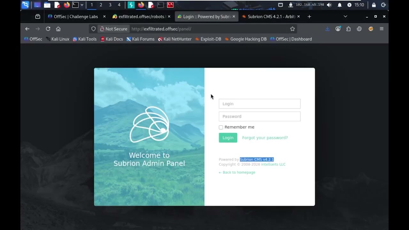Screen dimensions: 409x230
Task: Open the Google Hacking DB bookmark
Action: (x=245, y=39)
